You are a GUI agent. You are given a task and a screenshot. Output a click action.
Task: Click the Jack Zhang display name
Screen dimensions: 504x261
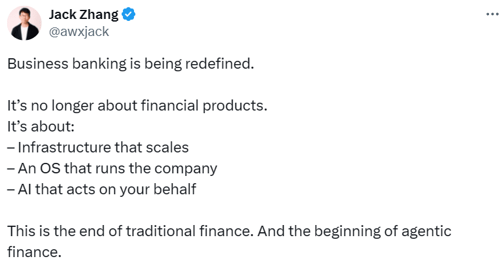(84, 15)
